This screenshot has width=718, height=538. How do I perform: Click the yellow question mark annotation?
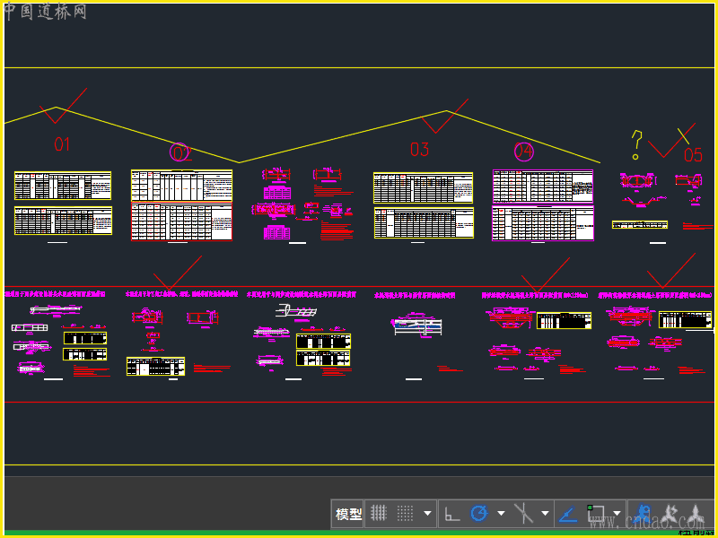(x=636, y=142)
